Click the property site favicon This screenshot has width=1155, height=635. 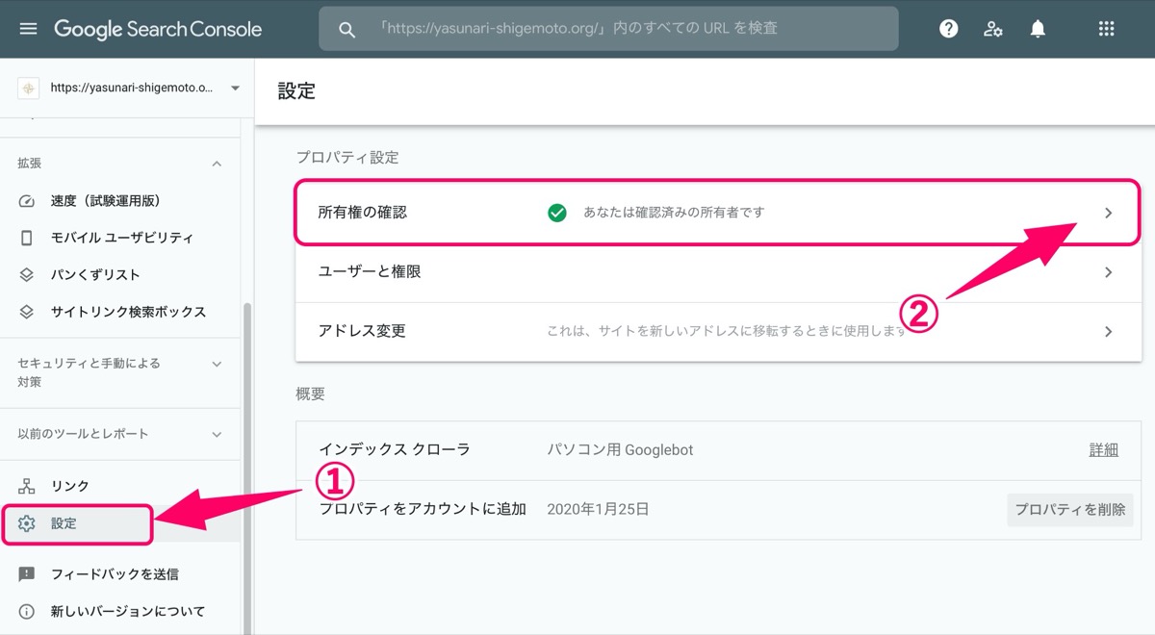tap(29, 88)
